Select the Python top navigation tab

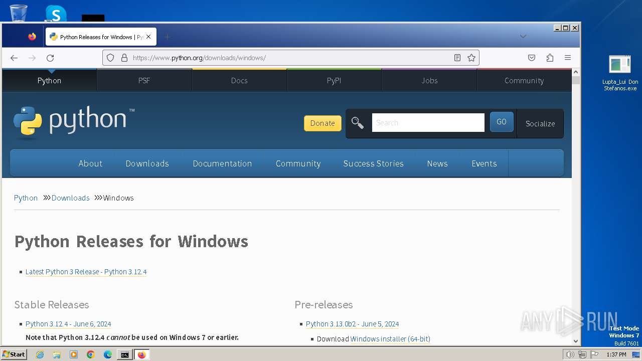coord(49,80)
